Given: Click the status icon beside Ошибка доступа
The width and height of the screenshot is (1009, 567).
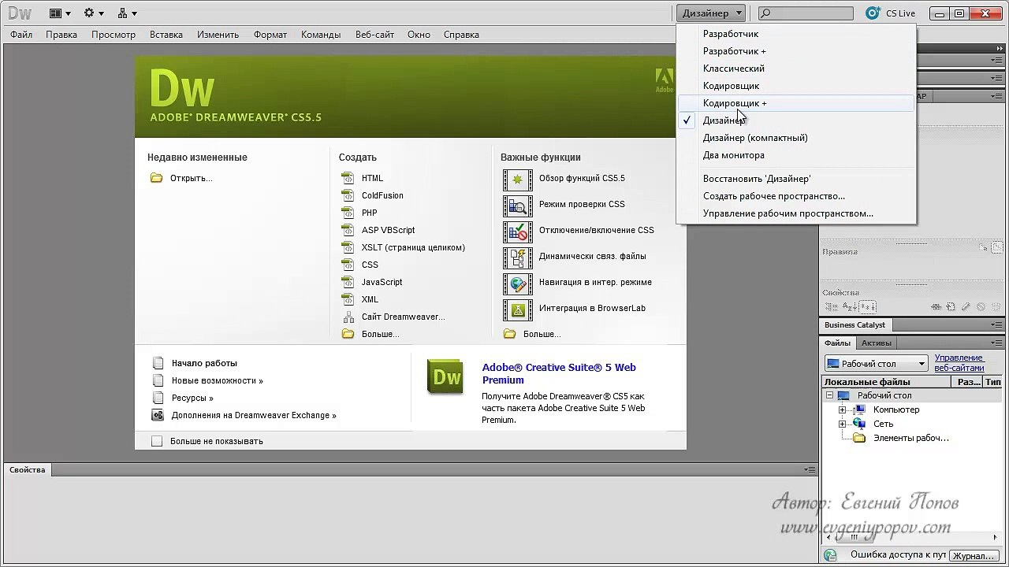Looking at the screenshot, I should pos(829,555).
